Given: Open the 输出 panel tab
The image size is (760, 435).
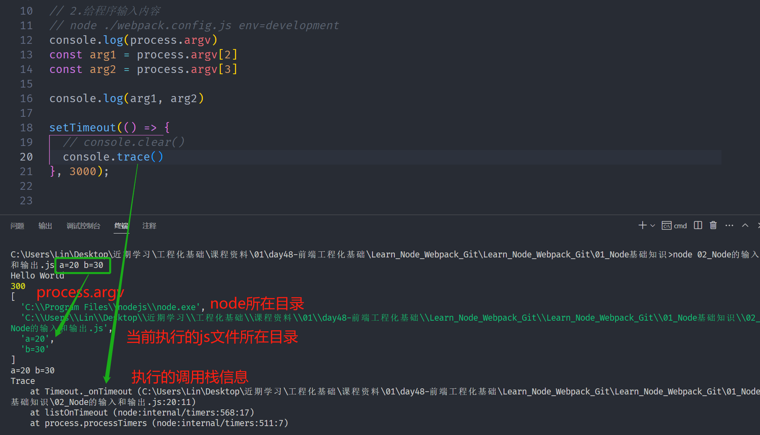Looking at the screenshot, I should (x=45, y=226).
